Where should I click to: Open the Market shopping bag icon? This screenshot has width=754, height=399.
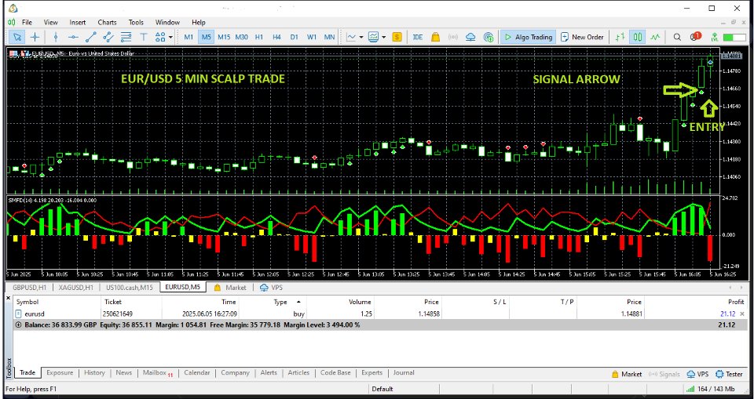point(435,37)
